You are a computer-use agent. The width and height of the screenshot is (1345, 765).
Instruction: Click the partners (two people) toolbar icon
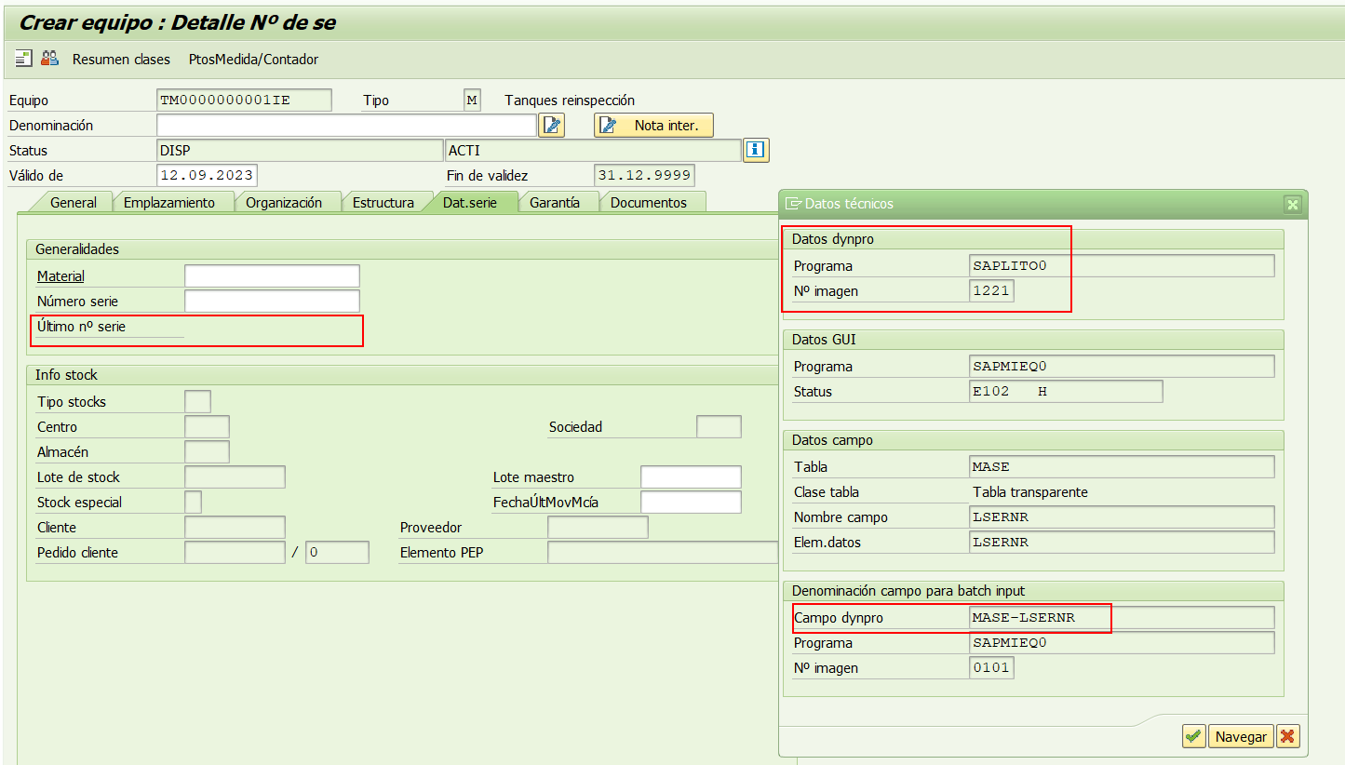coord(49,59)
